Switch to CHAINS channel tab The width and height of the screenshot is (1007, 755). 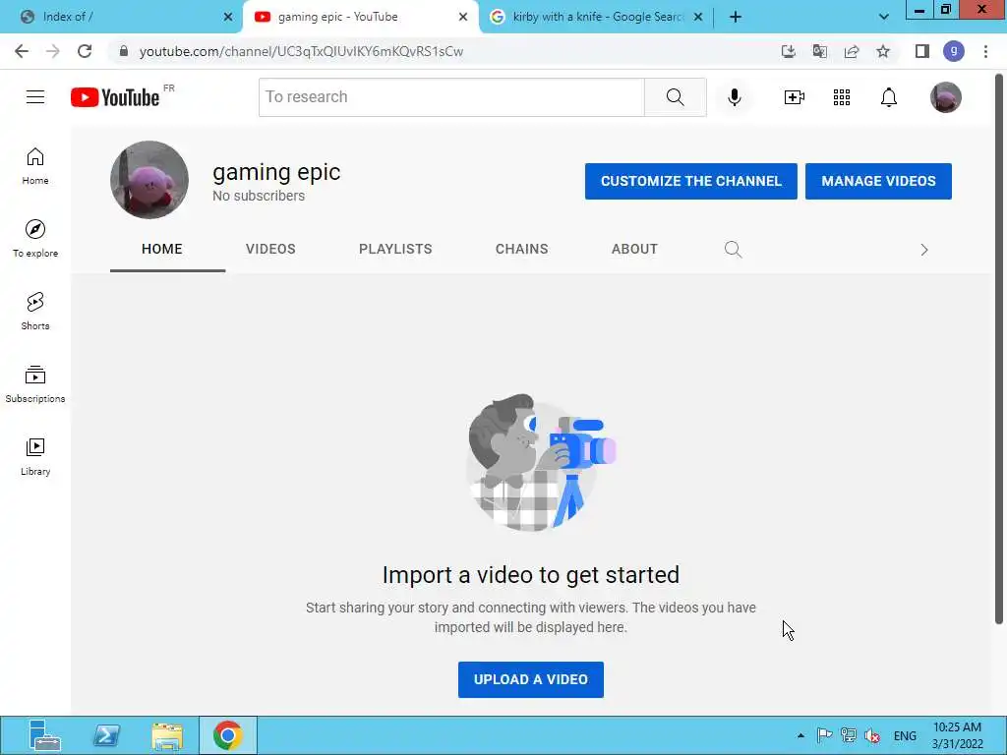[521, 249]
